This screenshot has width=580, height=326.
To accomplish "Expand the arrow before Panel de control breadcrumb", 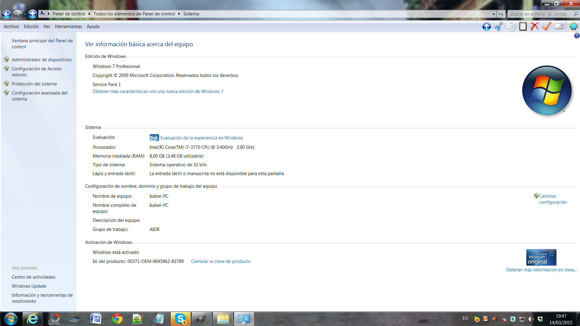I will point(49,14).
